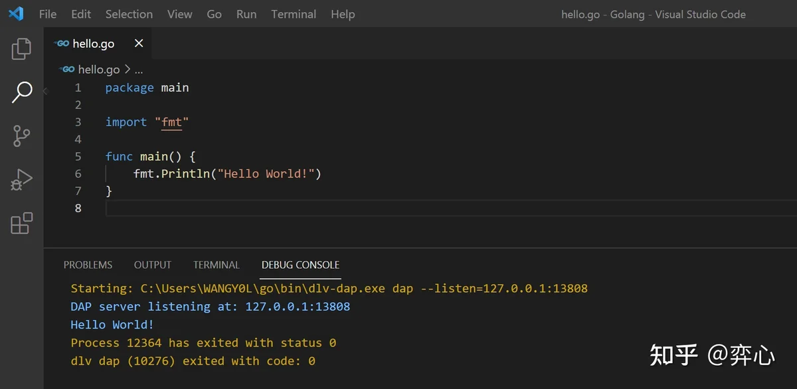Open the File menu
The width and height of the screenshot is (797, 389).
click(48, 14)
